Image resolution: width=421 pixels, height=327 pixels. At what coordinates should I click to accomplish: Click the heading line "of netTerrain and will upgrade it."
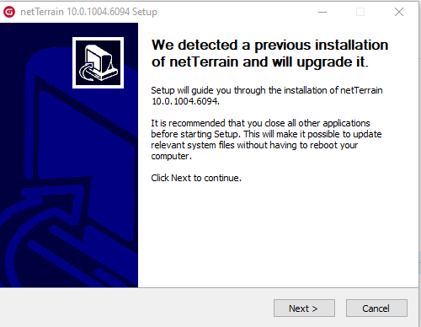[259, 62]
